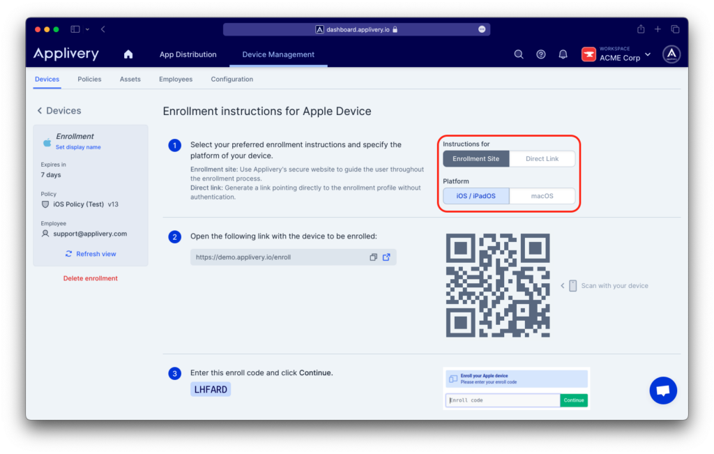
Task: Switch to the Configuration tab
Action: [231, 80]
